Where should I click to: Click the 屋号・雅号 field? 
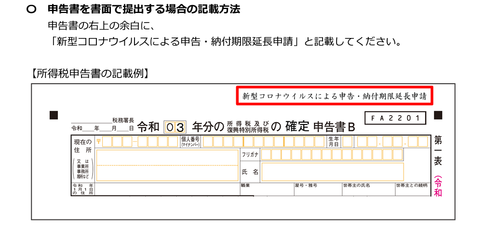(317, 191)
